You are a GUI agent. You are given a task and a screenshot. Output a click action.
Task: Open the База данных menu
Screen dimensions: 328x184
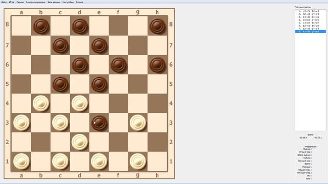click(54, 2)
